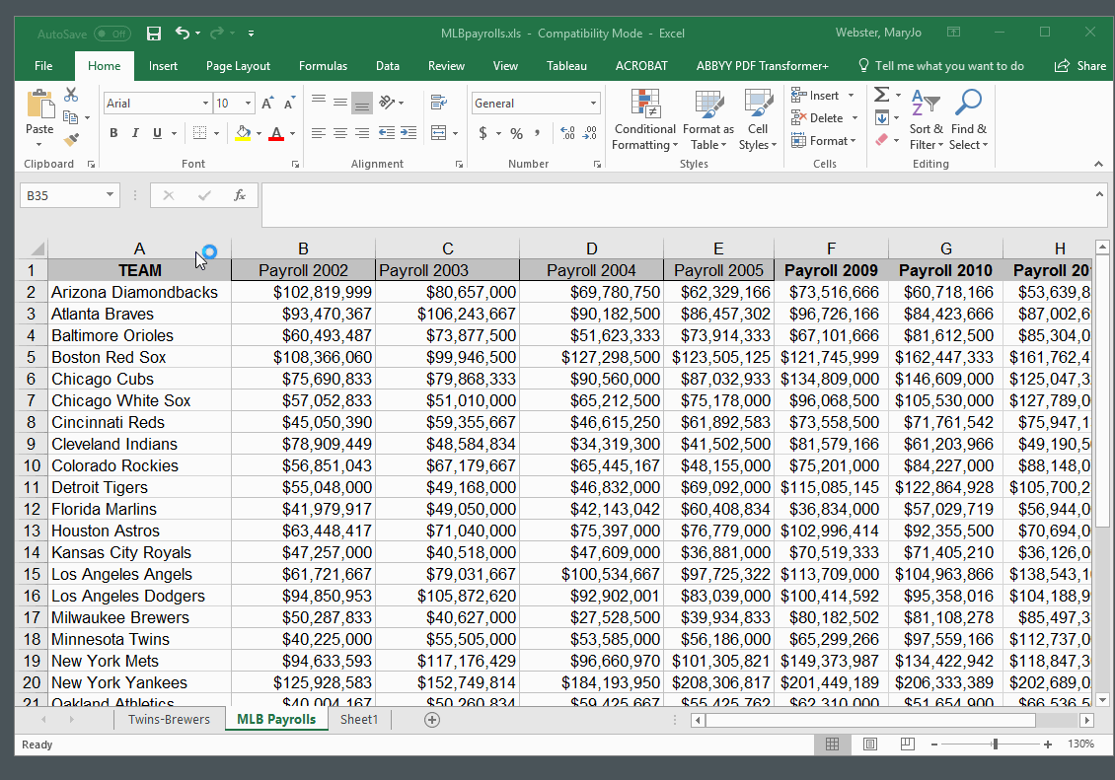Select column B header

click(303, 248)
